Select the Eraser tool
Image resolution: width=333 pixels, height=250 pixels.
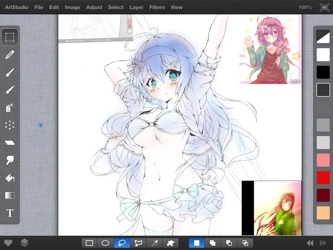point(10,143)
